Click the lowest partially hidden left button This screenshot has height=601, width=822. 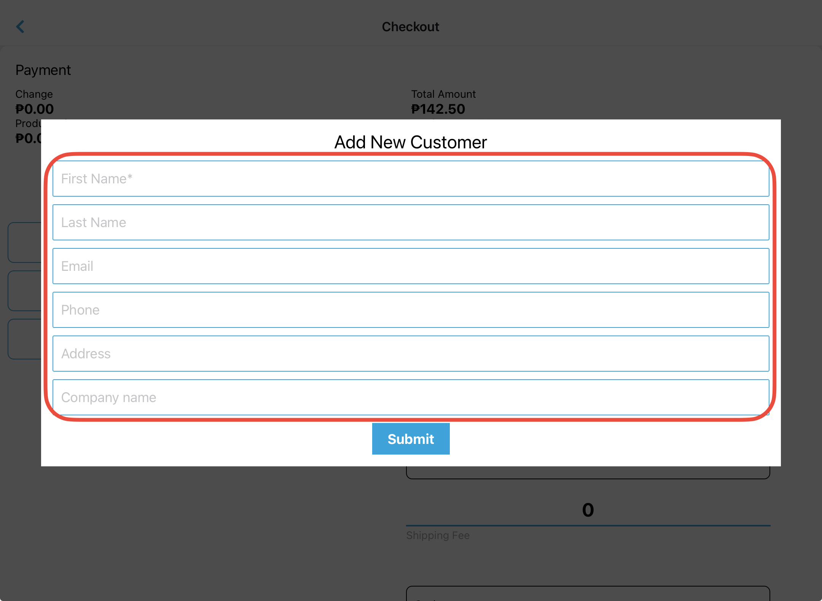click(x=24, y=339)
